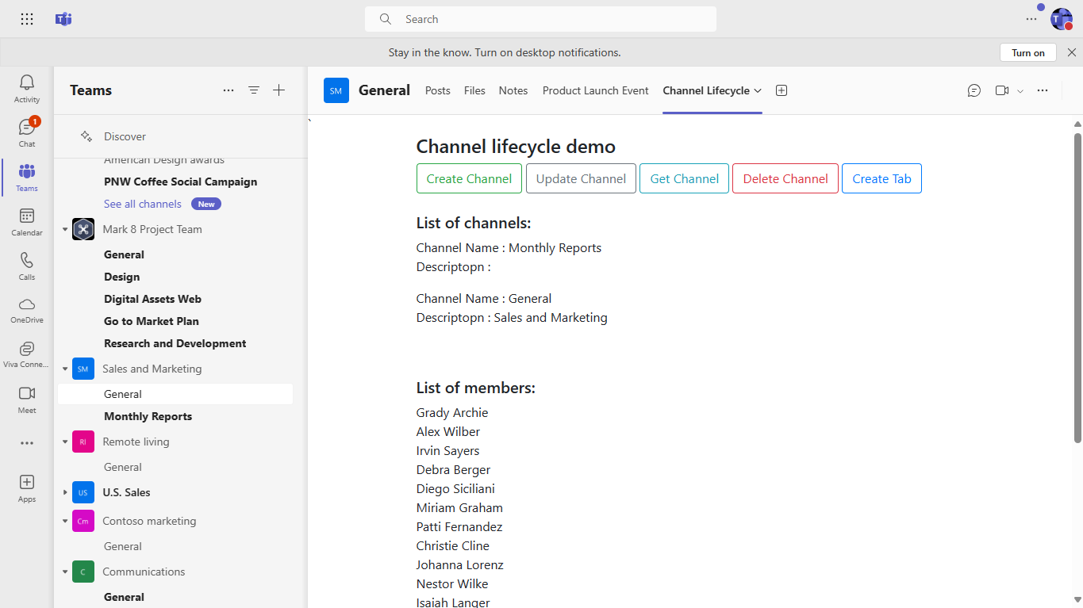
Task: Open the meet now options dropdown arrow
Action: (1020, 91)
